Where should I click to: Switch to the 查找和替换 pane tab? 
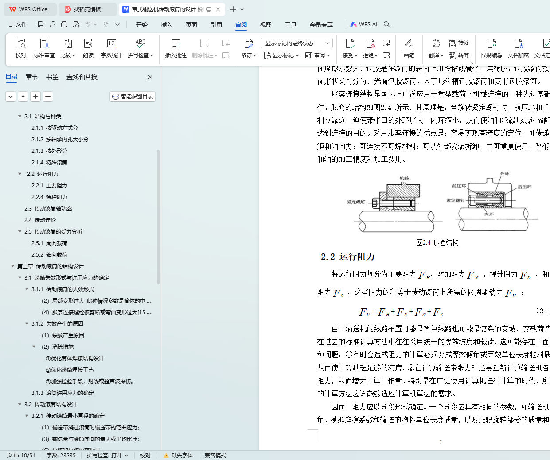pyautogui.click(x=82, y=77)
